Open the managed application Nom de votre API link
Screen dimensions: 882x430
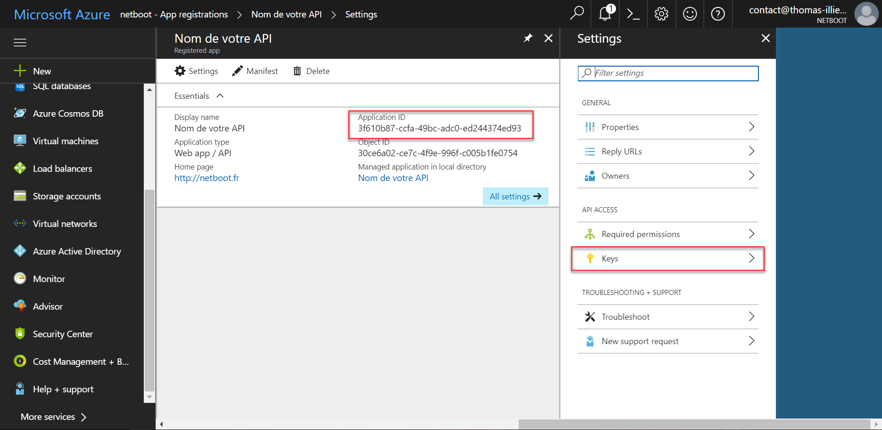[x=393, y=178]
